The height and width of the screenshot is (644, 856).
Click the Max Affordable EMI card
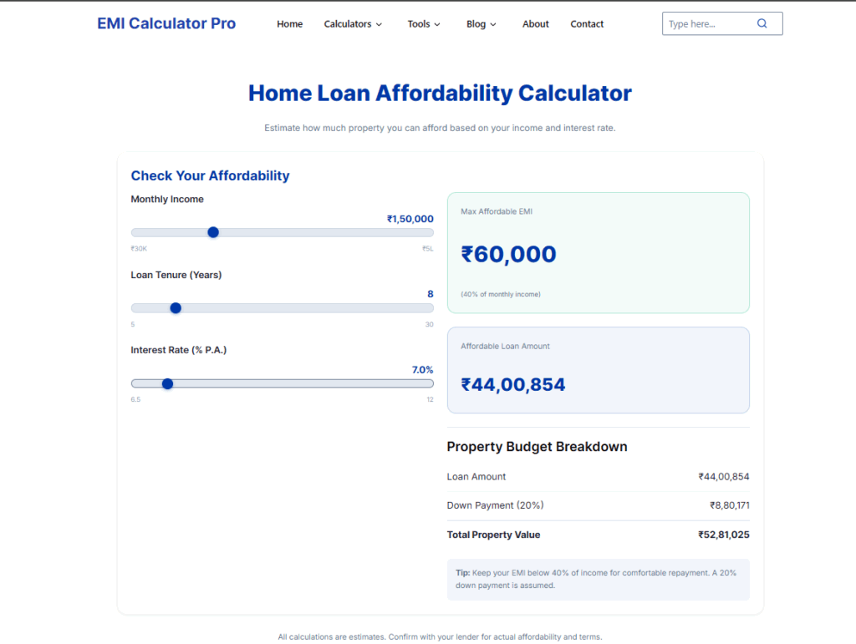(x=599, y=251)
